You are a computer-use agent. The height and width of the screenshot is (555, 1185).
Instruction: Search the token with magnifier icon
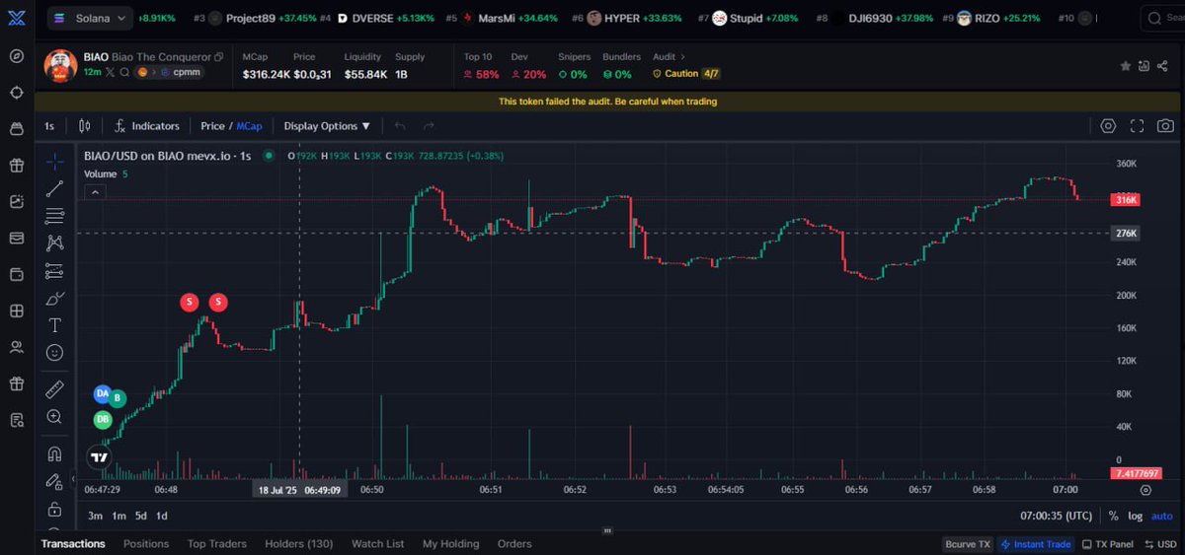[125, 73]
